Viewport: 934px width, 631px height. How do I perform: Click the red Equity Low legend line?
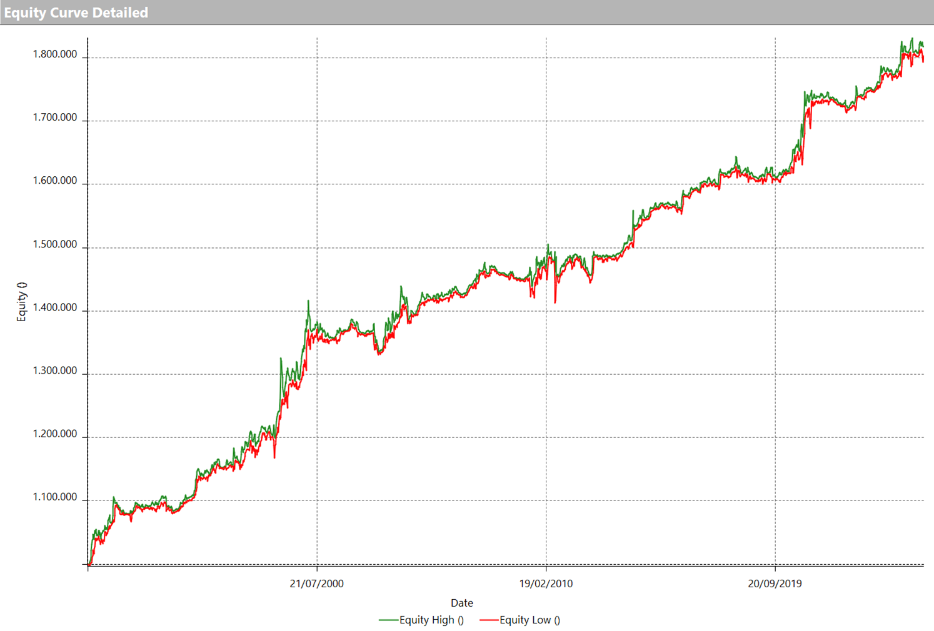[488, 620]
